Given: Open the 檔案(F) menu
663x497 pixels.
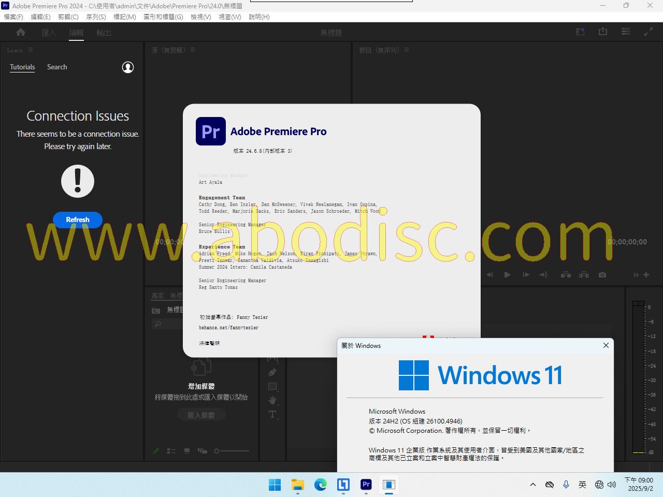Looking at the screenshot, I should point(13,17).
